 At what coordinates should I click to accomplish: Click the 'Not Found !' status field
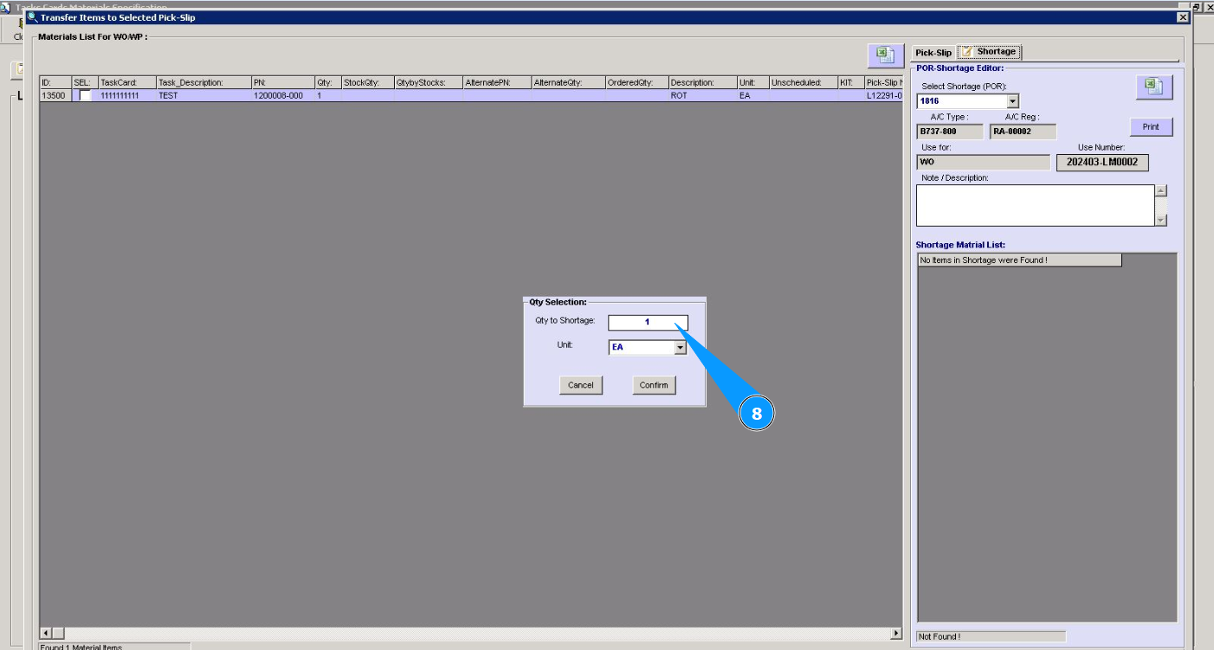coord(991,637)
